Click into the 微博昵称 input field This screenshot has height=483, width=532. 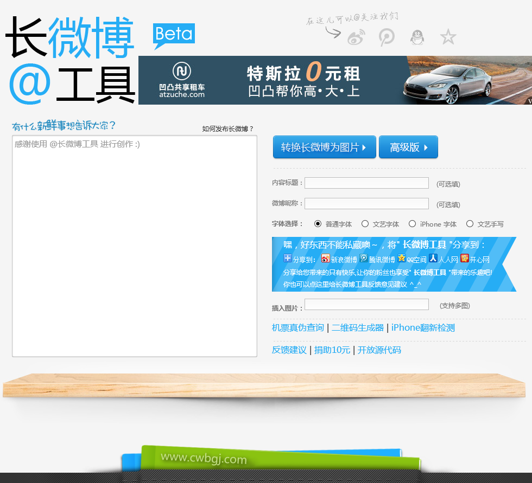point(366,204)
